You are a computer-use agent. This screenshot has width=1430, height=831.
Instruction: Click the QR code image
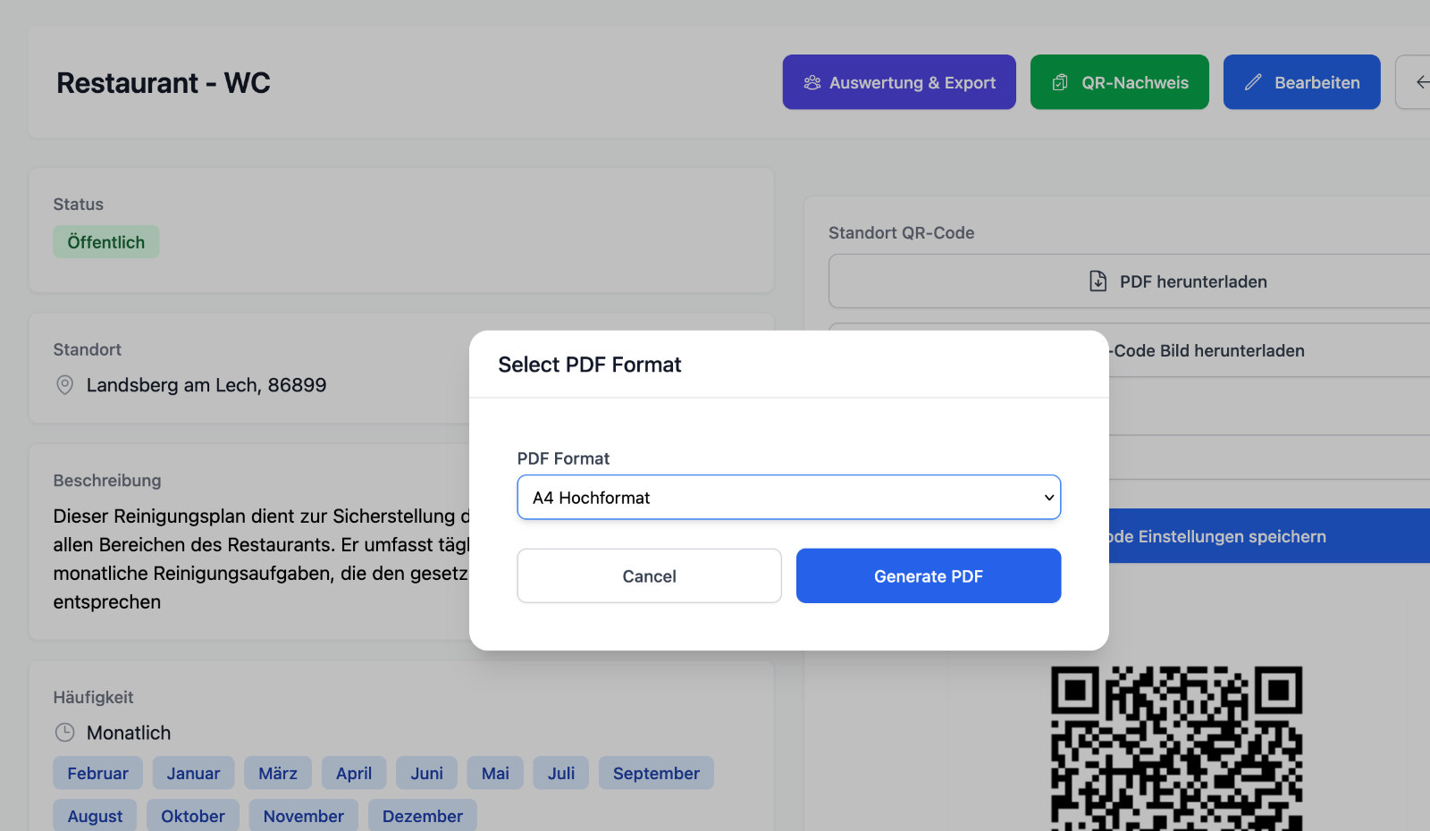[x=1176, y=749]
